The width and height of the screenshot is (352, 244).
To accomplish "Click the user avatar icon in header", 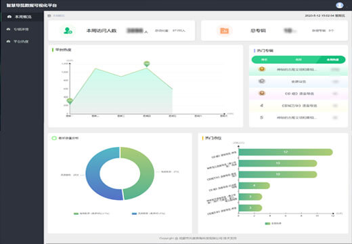I will pyautogui.click(x=339, y=5).
